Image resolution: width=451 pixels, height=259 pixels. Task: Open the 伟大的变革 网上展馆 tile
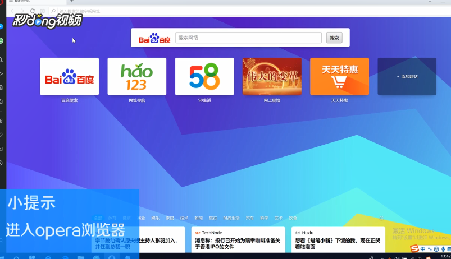pos(272,76)
